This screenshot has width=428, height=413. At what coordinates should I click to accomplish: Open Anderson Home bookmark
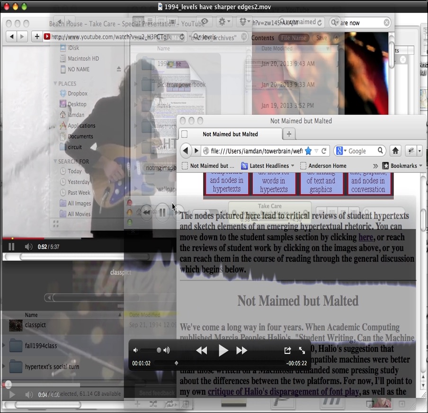pyautogui.click(x=323, y=166)
